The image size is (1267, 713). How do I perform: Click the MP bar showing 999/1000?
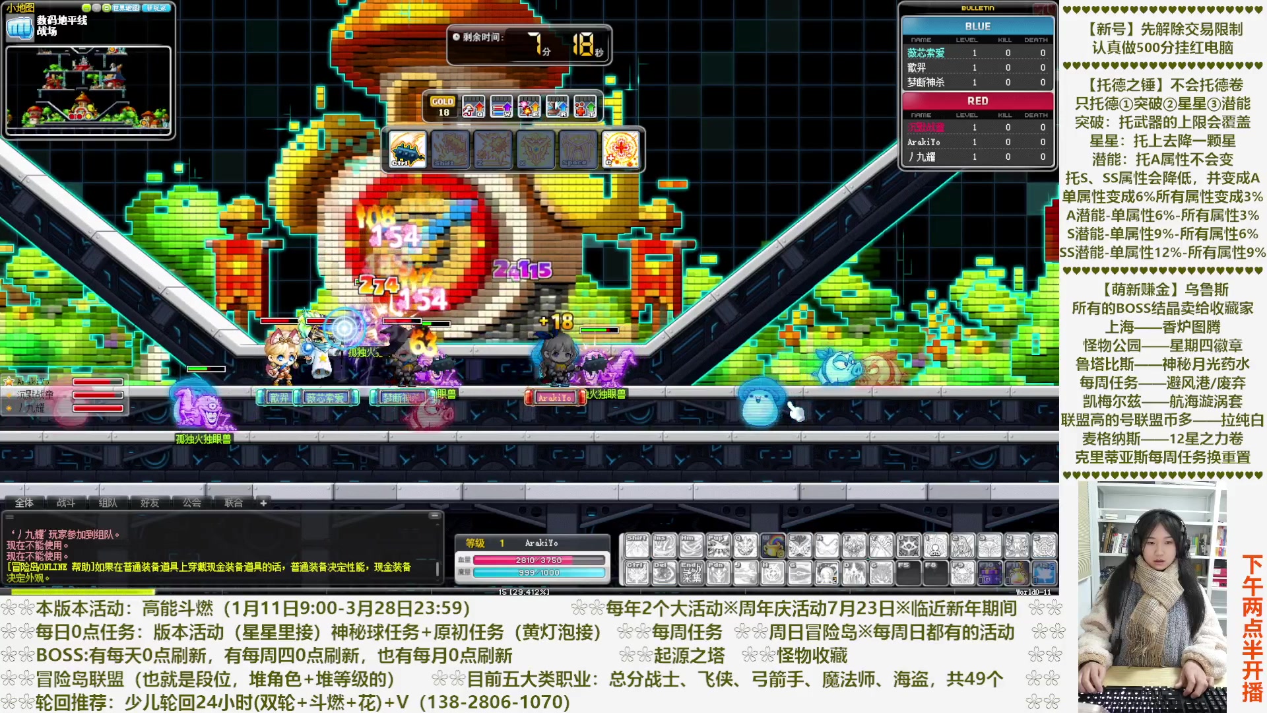pyautogui.click(x=539, y=572)
